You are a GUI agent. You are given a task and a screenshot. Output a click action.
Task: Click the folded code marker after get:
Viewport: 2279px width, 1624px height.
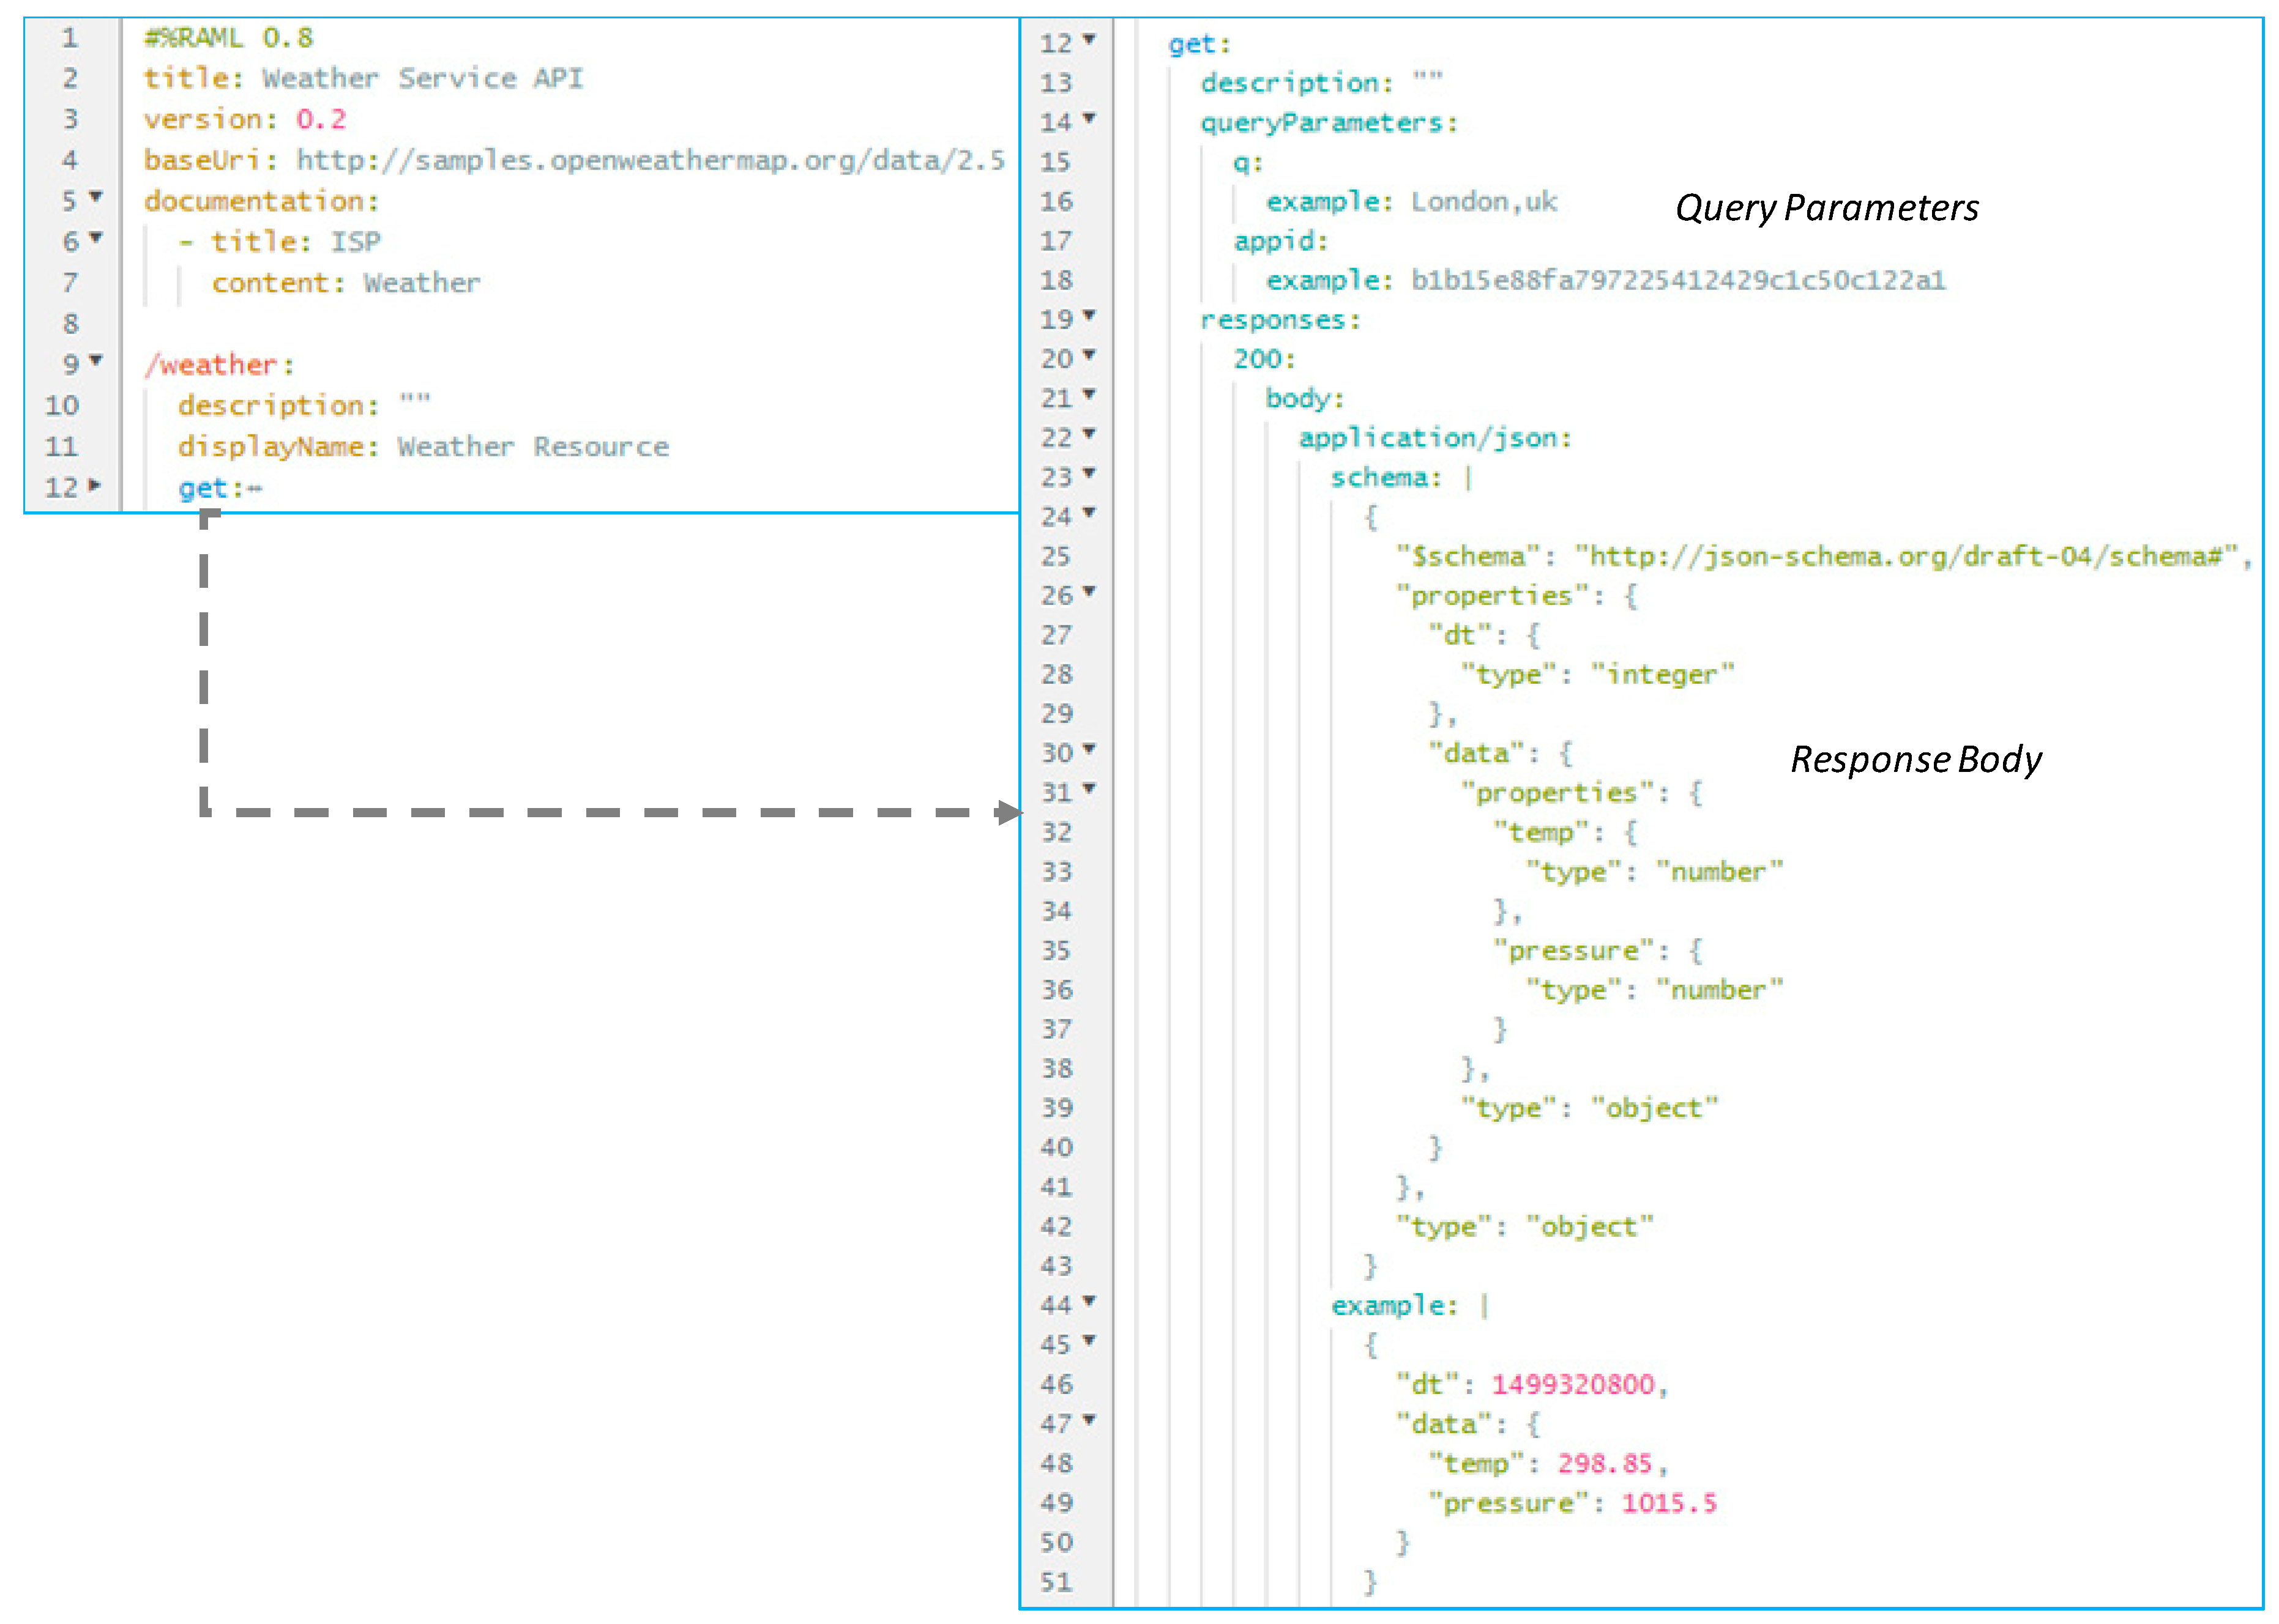255,489
